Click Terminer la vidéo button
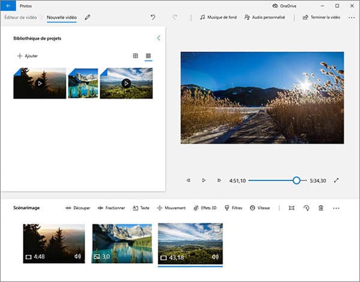The image size is (360, 282). pyautogui.click(x=322, y=17)
